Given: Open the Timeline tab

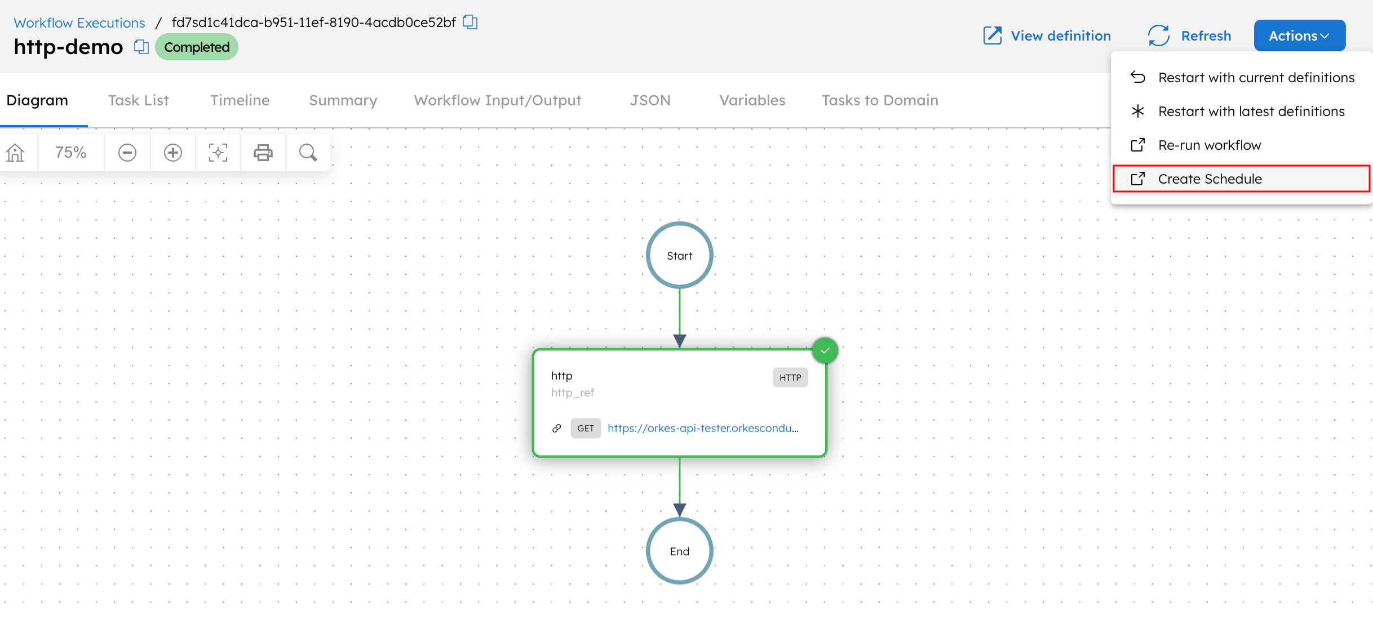Looking at the screenshot, I should (x=240, y=100).
